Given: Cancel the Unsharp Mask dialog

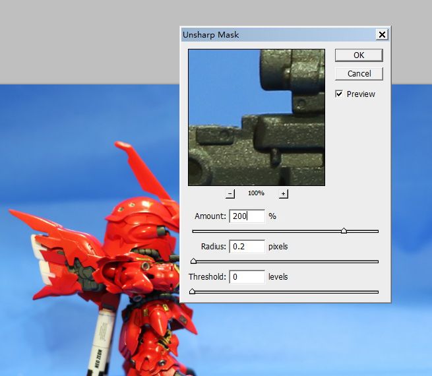Looking at the screenshot, I should (359, 74).
